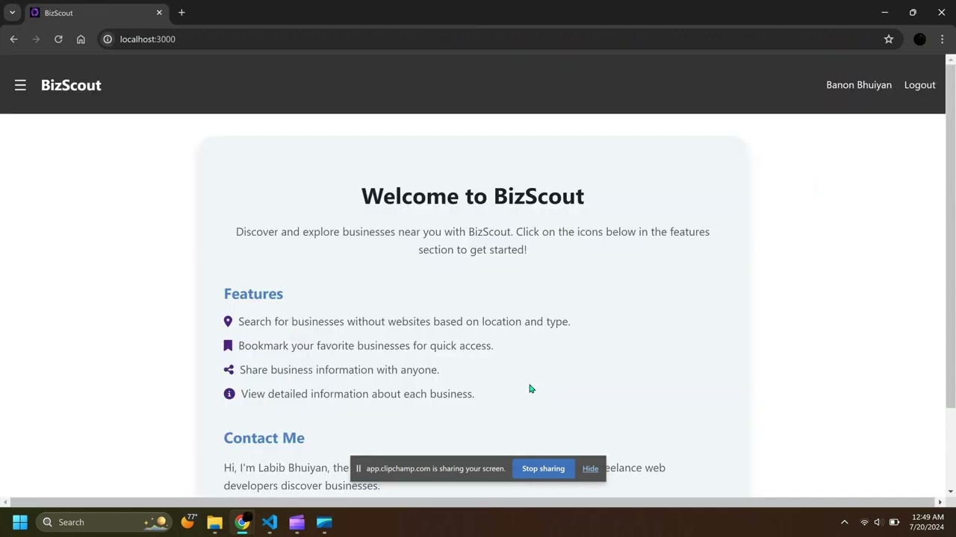Click the info icon beside View detailed information
This screenshot has height=537, width=956.
pyautogui.click(x=229, y=393)
